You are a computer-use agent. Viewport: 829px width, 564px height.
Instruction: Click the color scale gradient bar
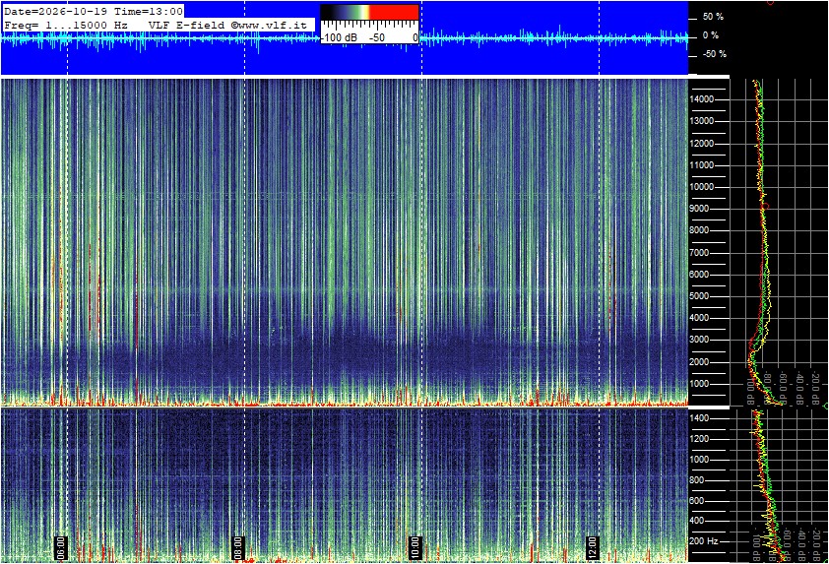point(369,12)
